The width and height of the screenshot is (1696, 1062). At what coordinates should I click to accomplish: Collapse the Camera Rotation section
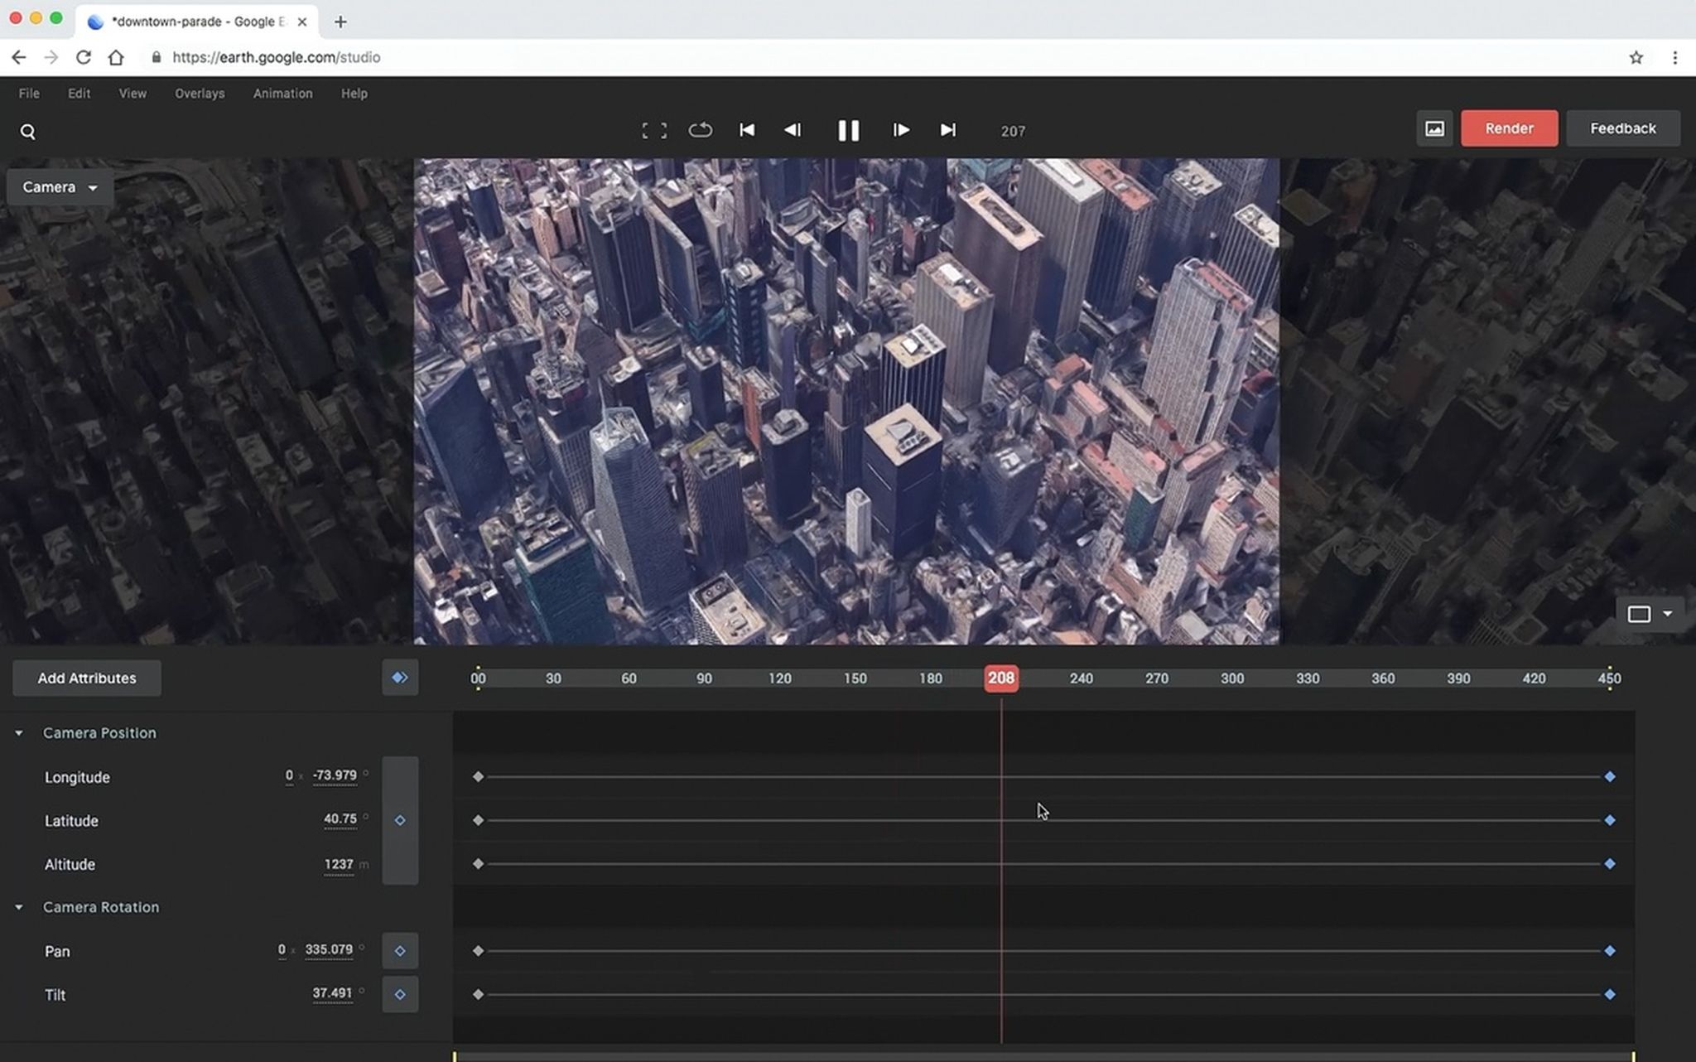(19, 907)
